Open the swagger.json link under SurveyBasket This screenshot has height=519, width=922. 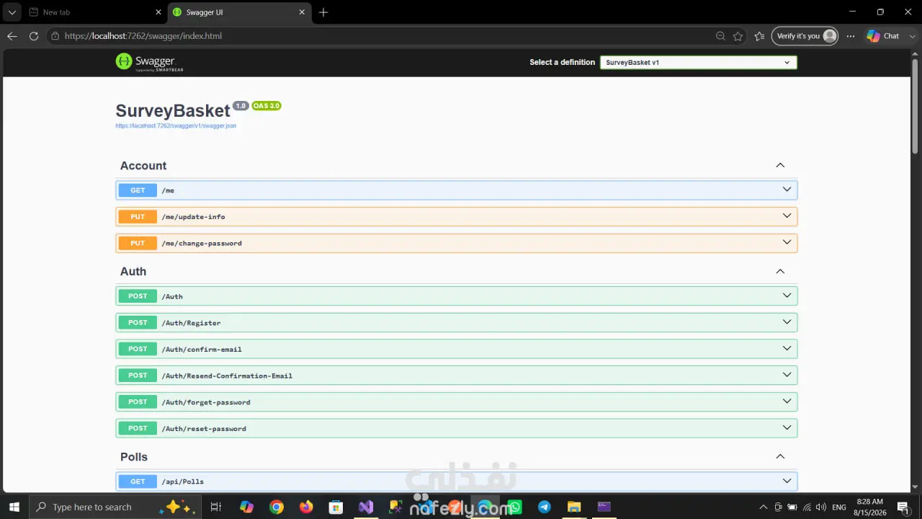176,126
